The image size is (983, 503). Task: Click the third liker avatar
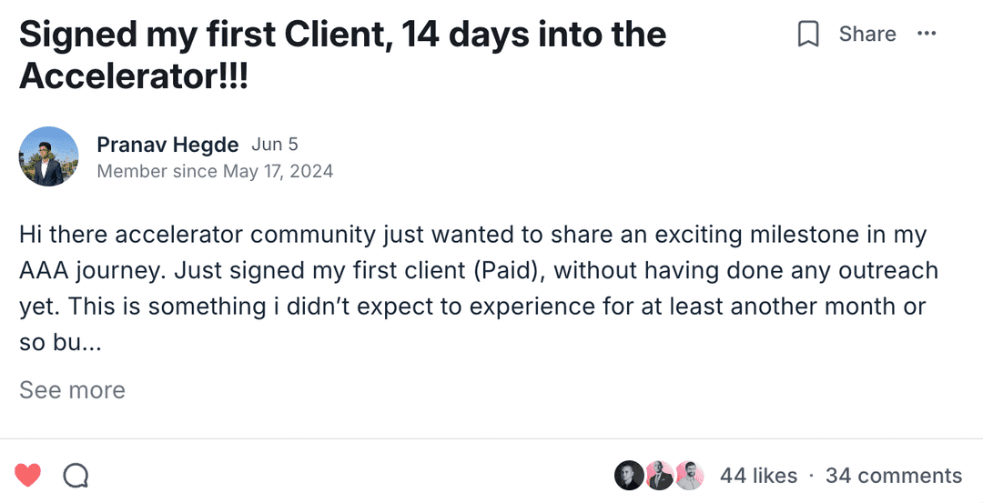(x=689, y=476)
